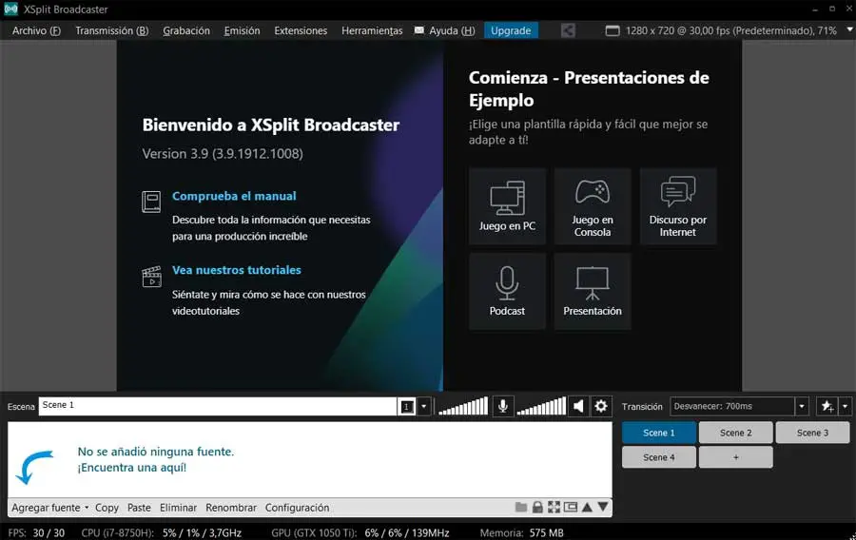Click the FPS 30 / 30 status readout
856x540 pixels.
tap(36, 533)
